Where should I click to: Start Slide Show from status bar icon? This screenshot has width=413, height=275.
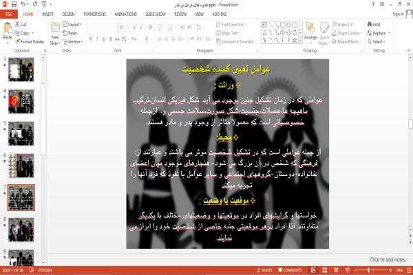pyautogui.click(x=348, y=270)
